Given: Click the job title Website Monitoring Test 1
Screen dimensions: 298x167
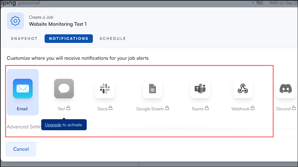Looking at the screenshot, I should 58,24.
